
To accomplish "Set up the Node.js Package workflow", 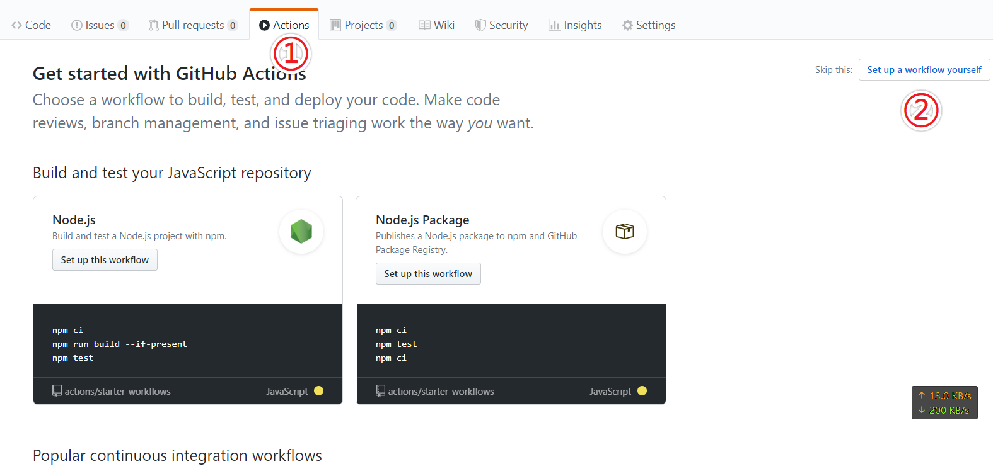I will tap(428, 274).
